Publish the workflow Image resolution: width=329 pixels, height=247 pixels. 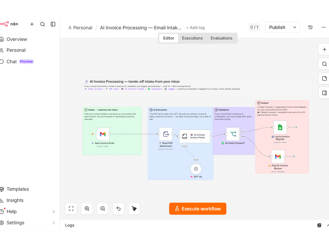[x=277, y=27]
